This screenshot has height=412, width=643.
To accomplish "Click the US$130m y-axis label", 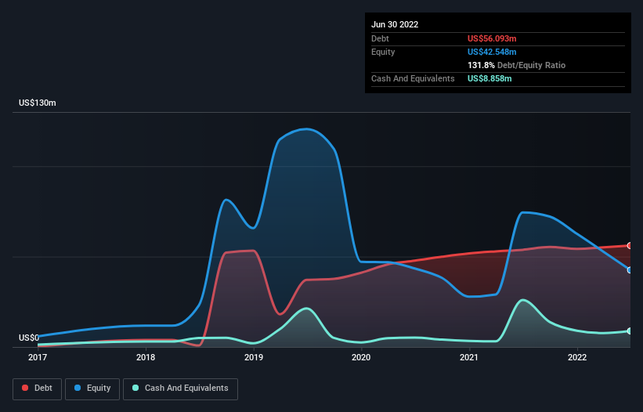I will 38,103.
